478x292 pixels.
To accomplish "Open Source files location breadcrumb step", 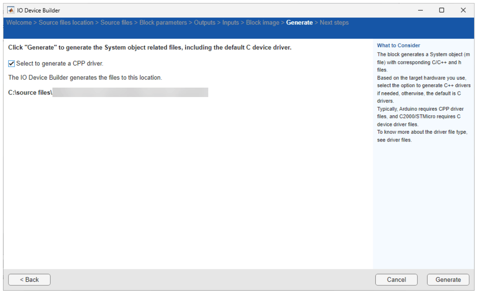I will [66, 23].
